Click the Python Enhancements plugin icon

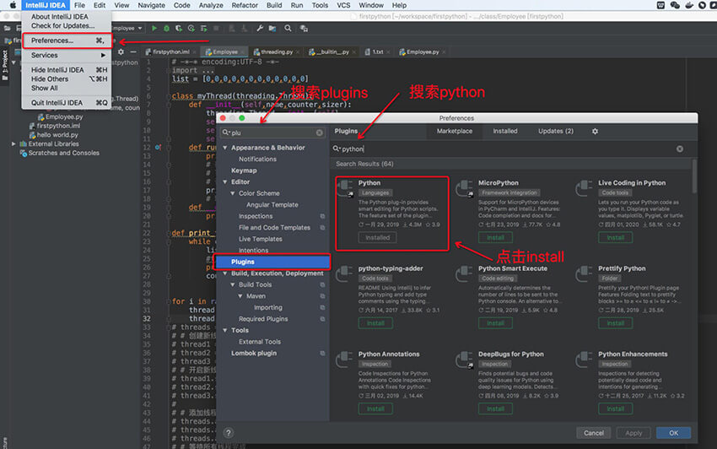[584, 360]
